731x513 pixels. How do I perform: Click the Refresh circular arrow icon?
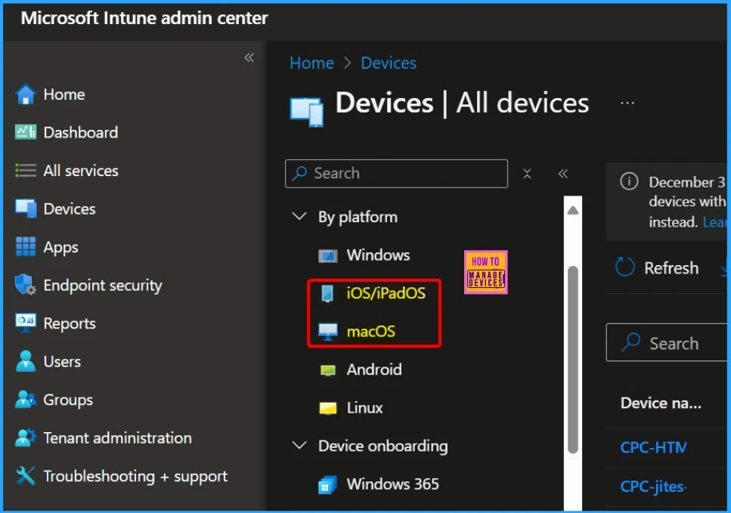624,267
